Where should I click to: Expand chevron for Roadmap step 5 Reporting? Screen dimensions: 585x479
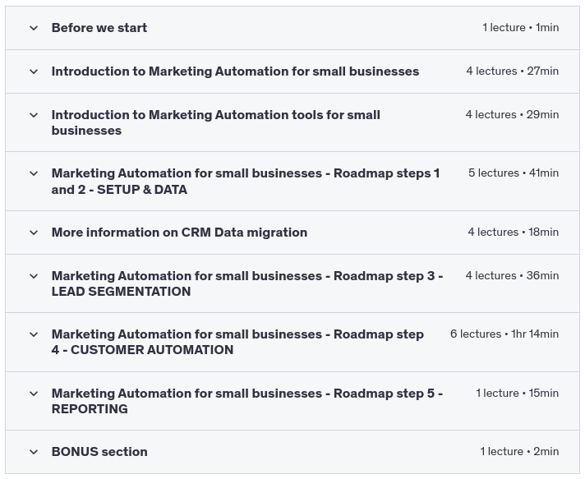point(34,394)
